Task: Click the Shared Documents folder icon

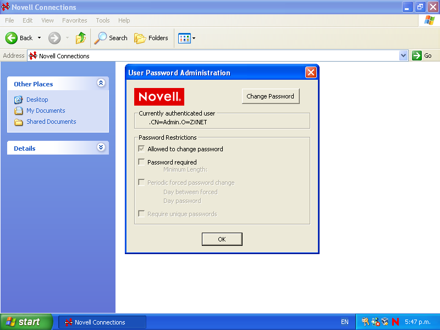Action: coord(19,122)
